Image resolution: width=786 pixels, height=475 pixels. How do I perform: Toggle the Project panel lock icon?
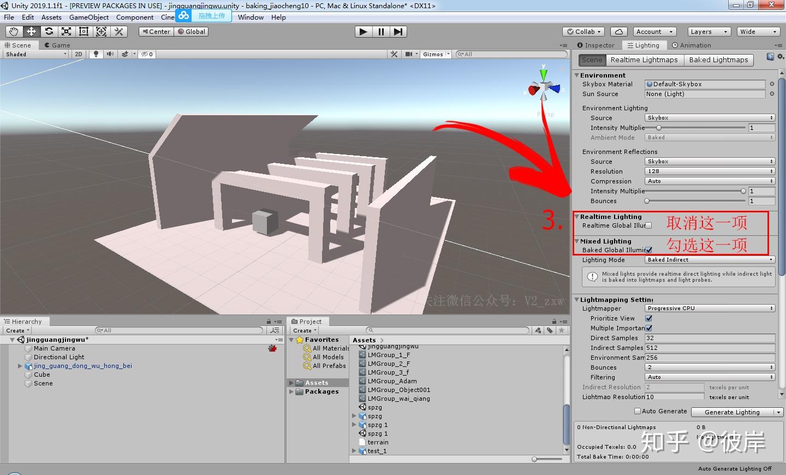pyautogui.click(x=554, y=322)
